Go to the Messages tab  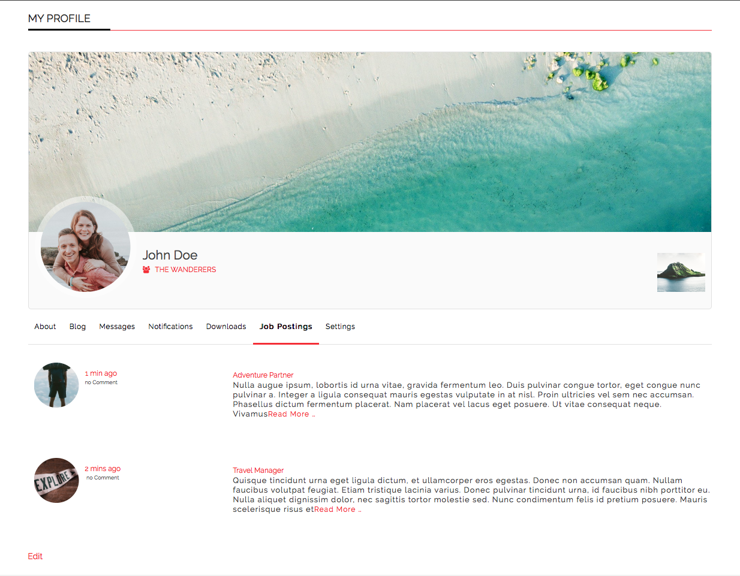[x=117, y=327]
